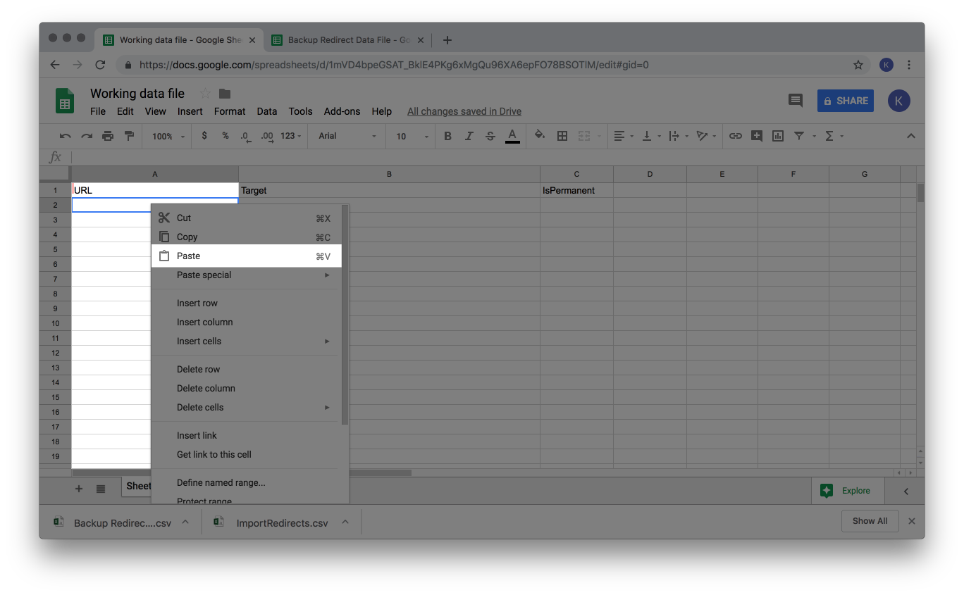Format as currency with dollar icon
This screenshot has height=595, width=964.
click(x=204, y=136)
